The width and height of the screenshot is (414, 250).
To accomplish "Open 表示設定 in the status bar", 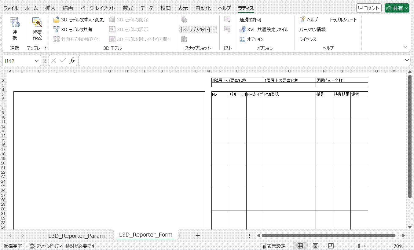I will 273,246.
